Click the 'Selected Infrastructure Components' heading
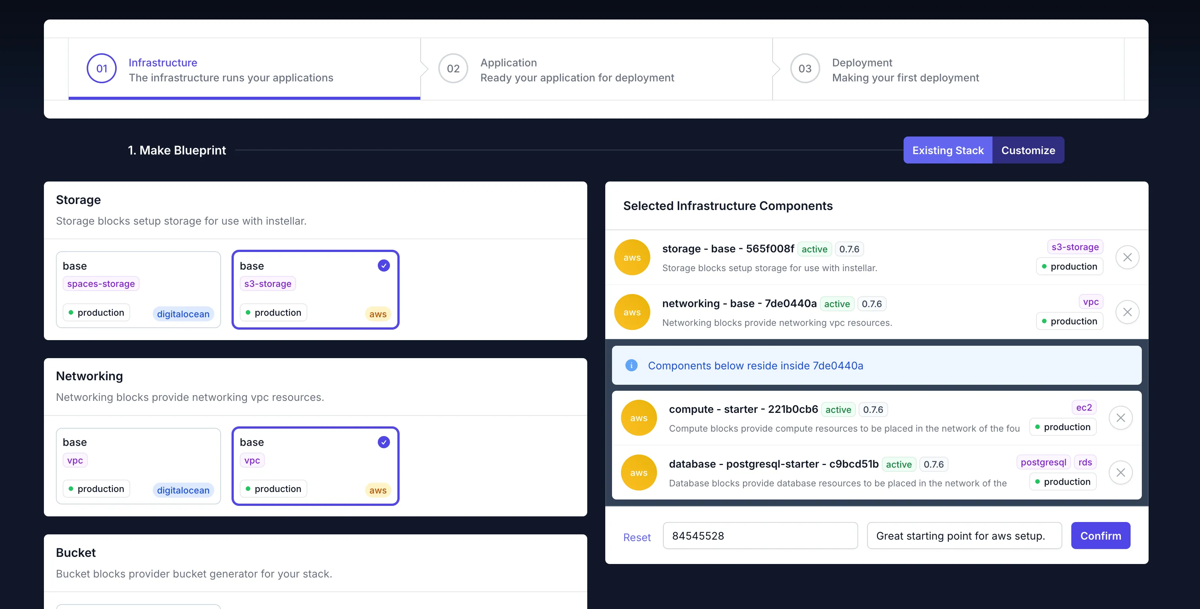This screenshot has width=1200, height=609. pos(728,206)
